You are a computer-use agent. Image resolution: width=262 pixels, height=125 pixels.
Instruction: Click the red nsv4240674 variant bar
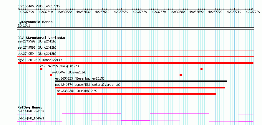pyautogui.click(x=140, y=88)
